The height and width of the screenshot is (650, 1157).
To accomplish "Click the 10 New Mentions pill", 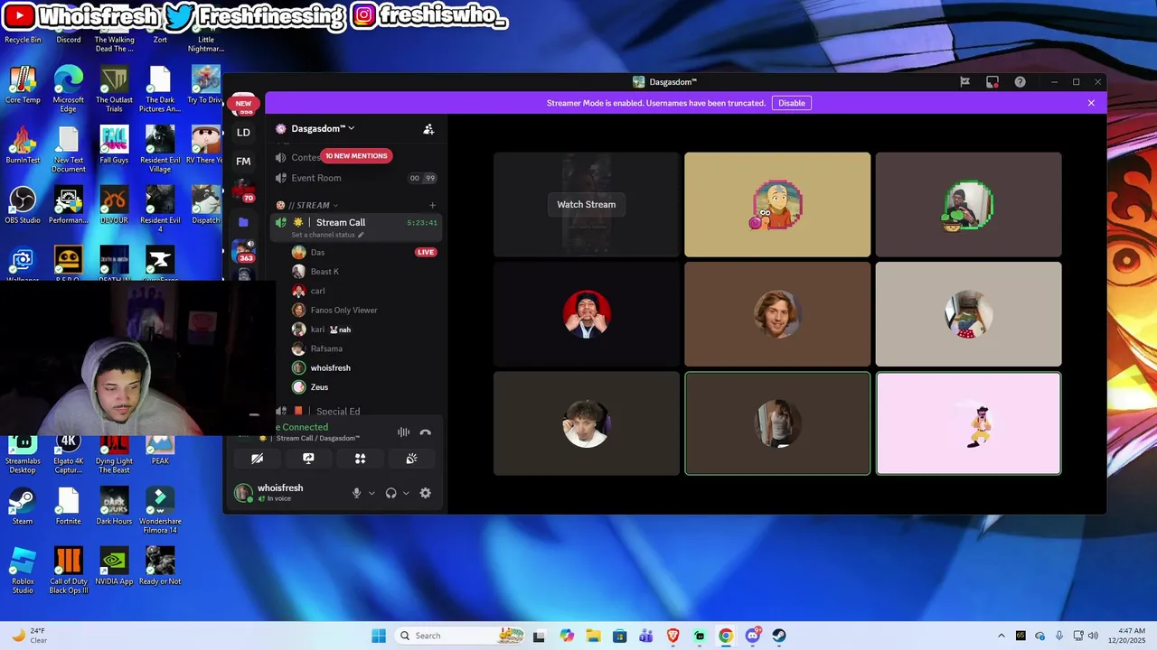I will coord(356,156).
